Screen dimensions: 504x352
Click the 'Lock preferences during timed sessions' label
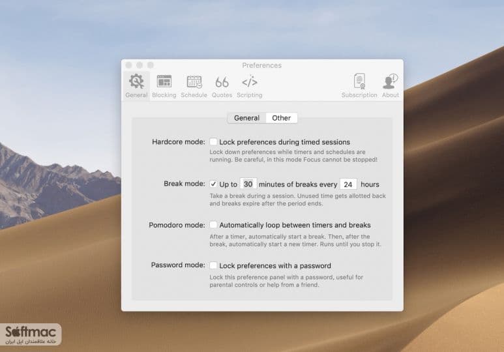(284, 142)
